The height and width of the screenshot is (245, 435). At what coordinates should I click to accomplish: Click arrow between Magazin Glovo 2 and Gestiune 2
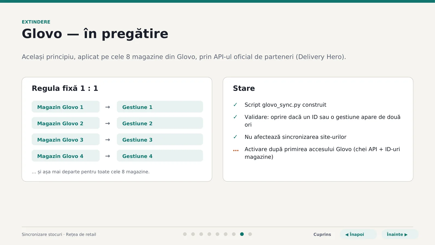coord(108,123)
